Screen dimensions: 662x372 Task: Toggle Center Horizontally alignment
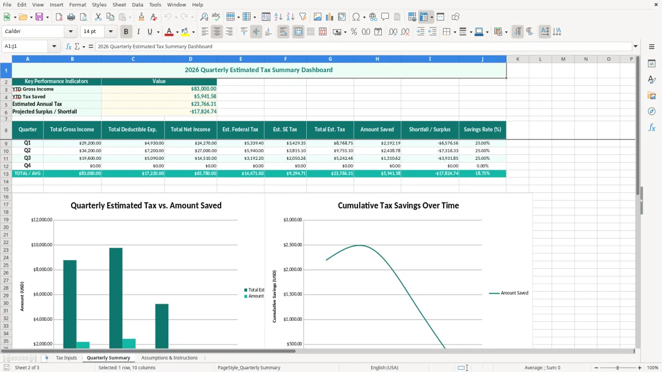click(x=217, y=32)
